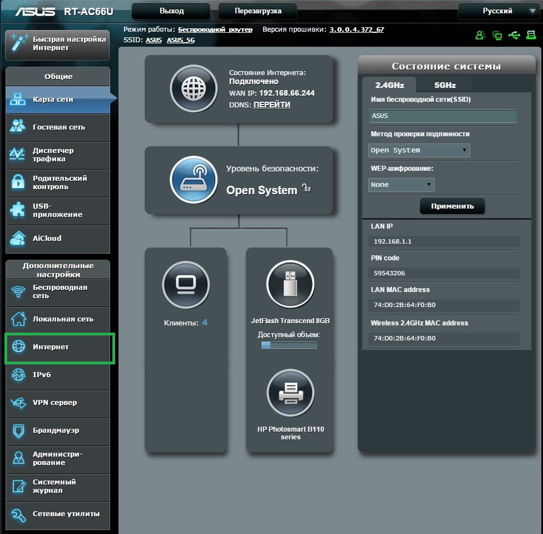
Task: Click the ASUS_5G SSID link
Action: (x=181, y=40)
